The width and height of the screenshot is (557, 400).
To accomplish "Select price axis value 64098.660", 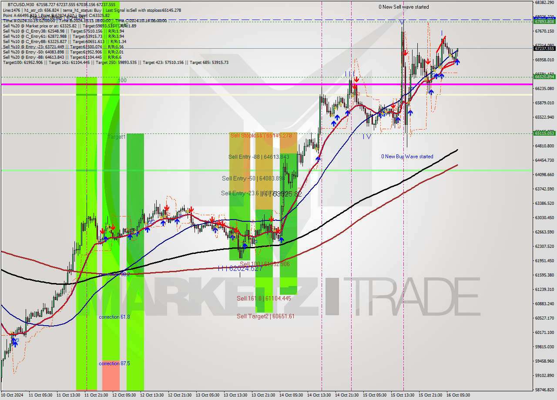I will click(544, 175).
